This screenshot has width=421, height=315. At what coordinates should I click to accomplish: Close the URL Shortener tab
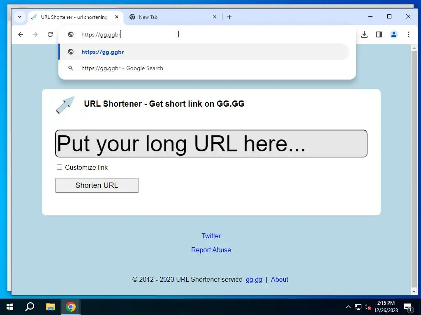click(x=116, y=17)
